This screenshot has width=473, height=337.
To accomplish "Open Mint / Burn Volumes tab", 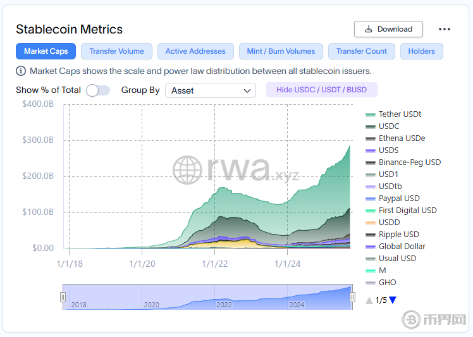I will [281, 51].
